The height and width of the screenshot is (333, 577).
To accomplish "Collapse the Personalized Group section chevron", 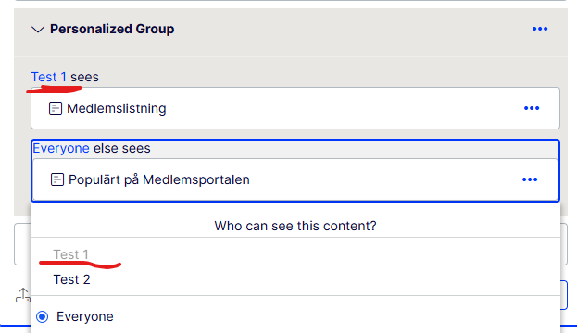I will (38, 29).
